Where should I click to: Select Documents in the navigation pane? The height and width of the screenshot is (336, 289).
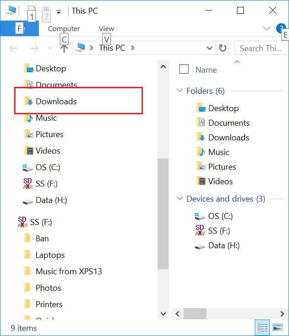(x=51, y=85)
